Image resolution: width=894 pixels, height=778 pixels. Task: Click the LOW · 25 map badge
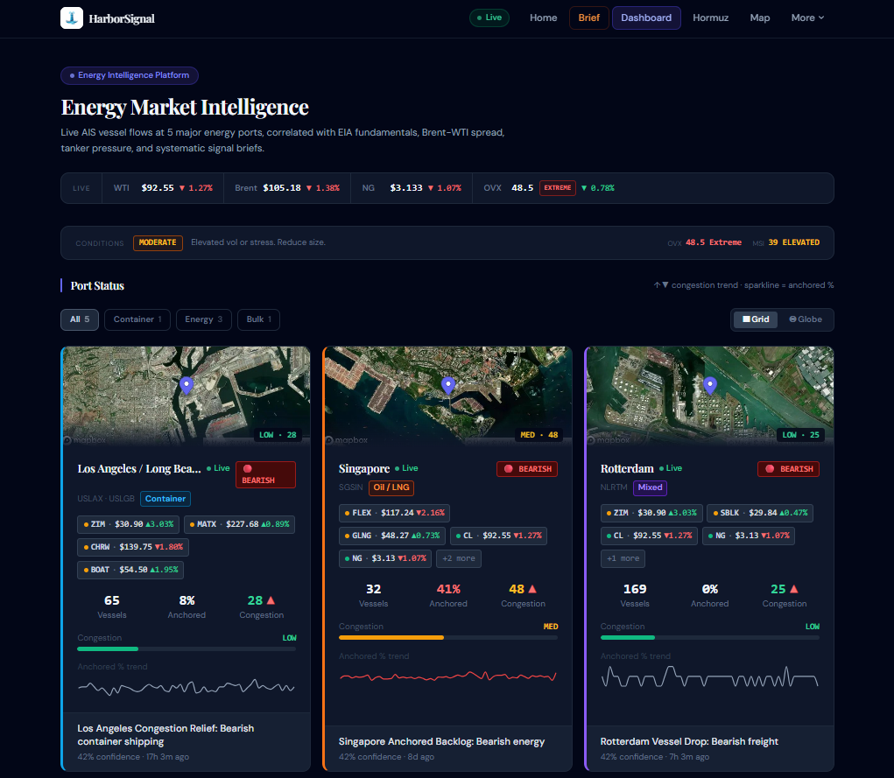click(x=800, y=435)
